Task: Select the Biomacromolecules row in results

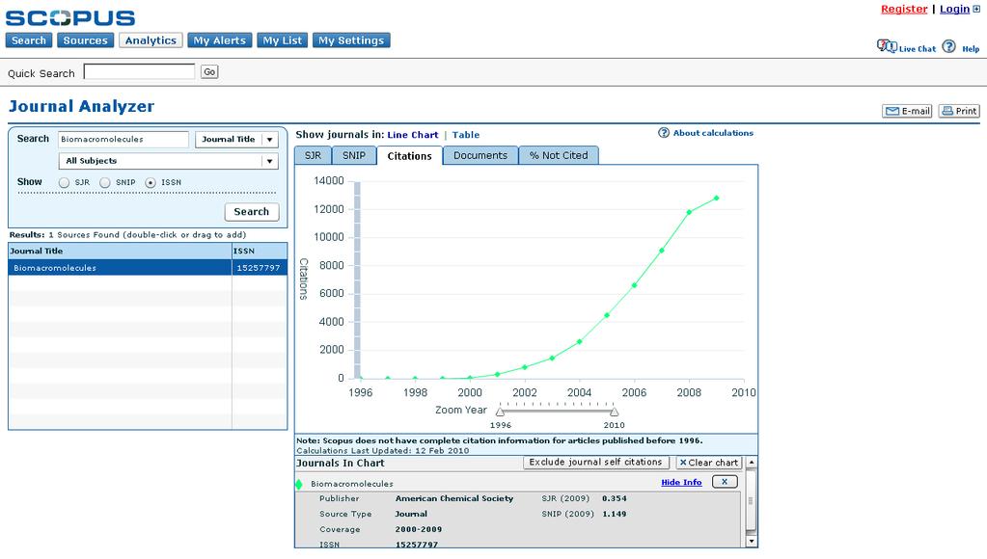Action: coord(148,267)
